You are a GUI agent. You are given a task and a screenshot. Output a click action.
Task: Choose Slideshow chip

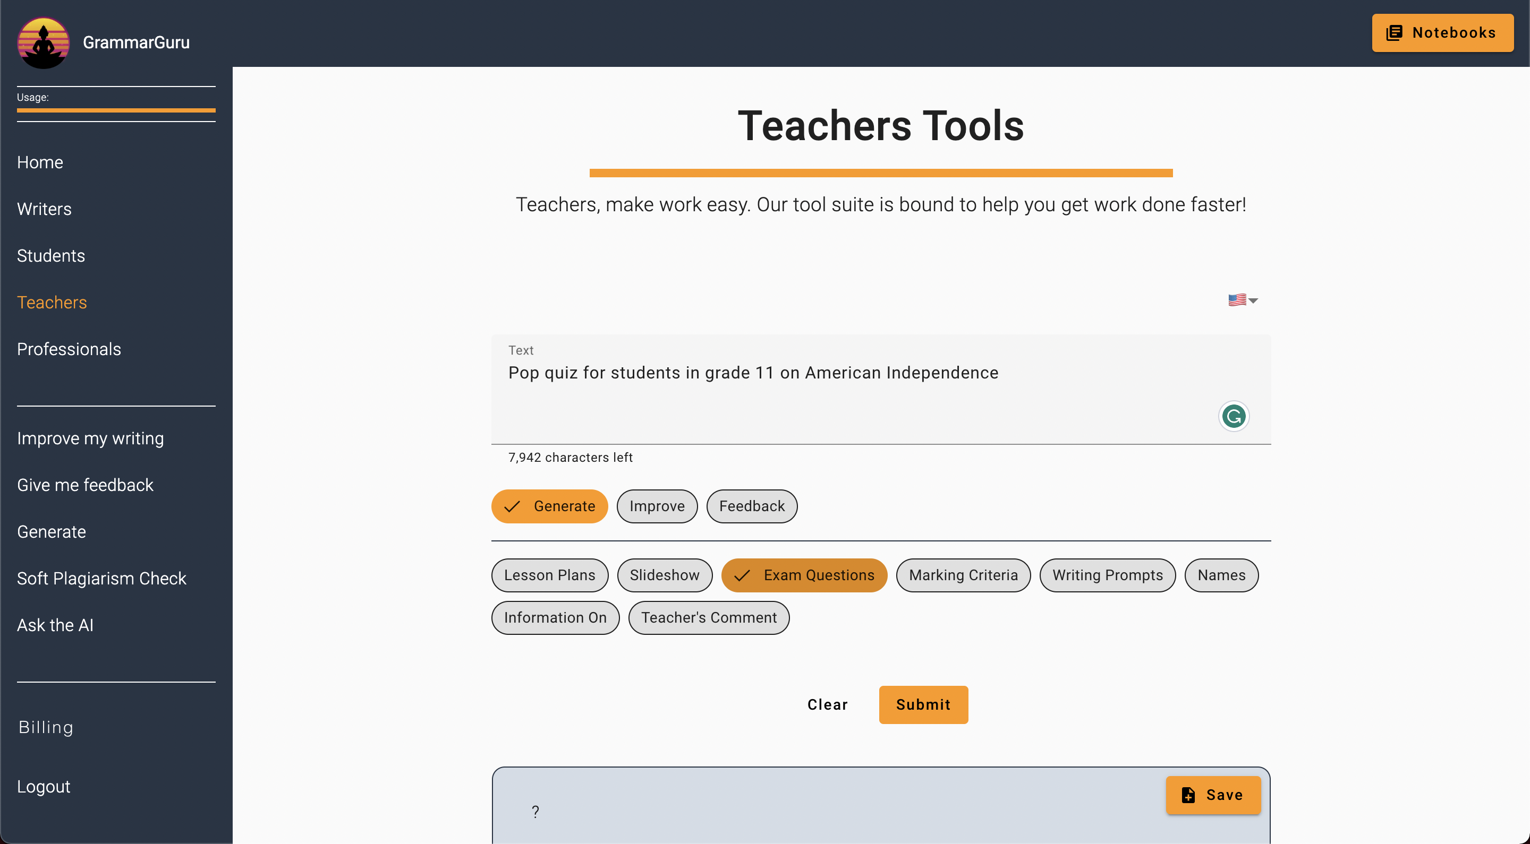click(x=665, y=575)
